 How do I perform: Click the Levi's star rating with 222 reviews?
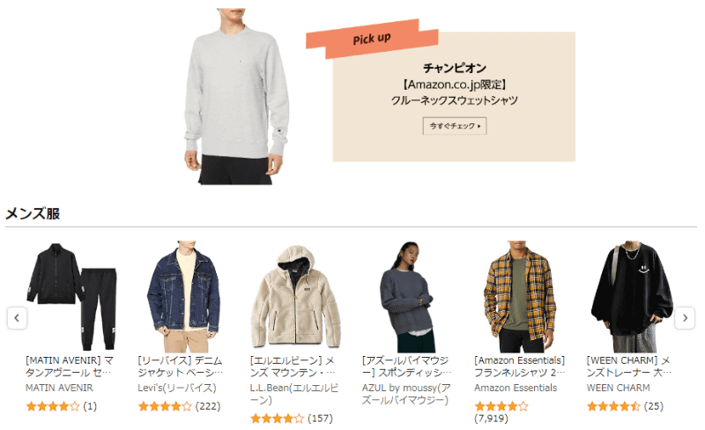click(x=180, y=406)
